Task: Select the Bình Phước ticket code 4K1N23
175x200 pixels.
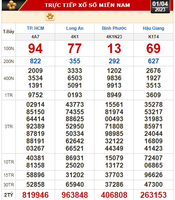Action: (x=114, y=37)
